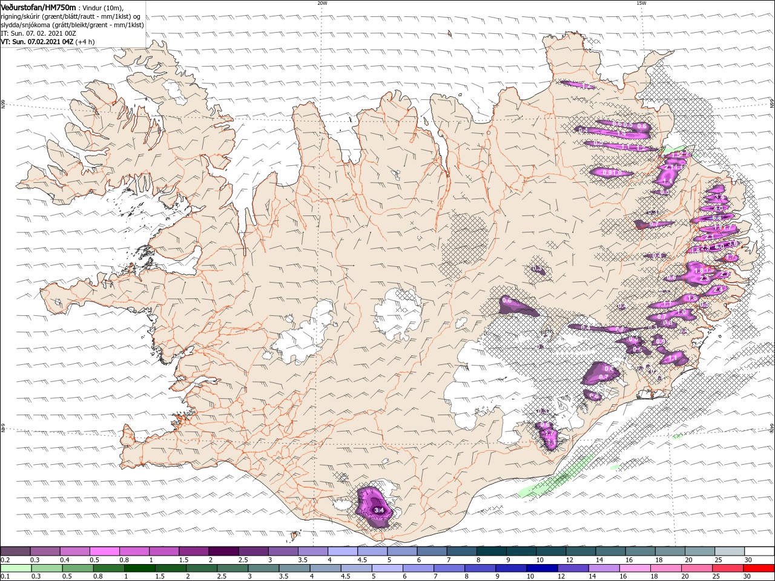The height and width of the screenshot is (581, 775).
Task: Click the 15W longitude label at the top edge
Action: pyautogui.click(x=641, y=3)
